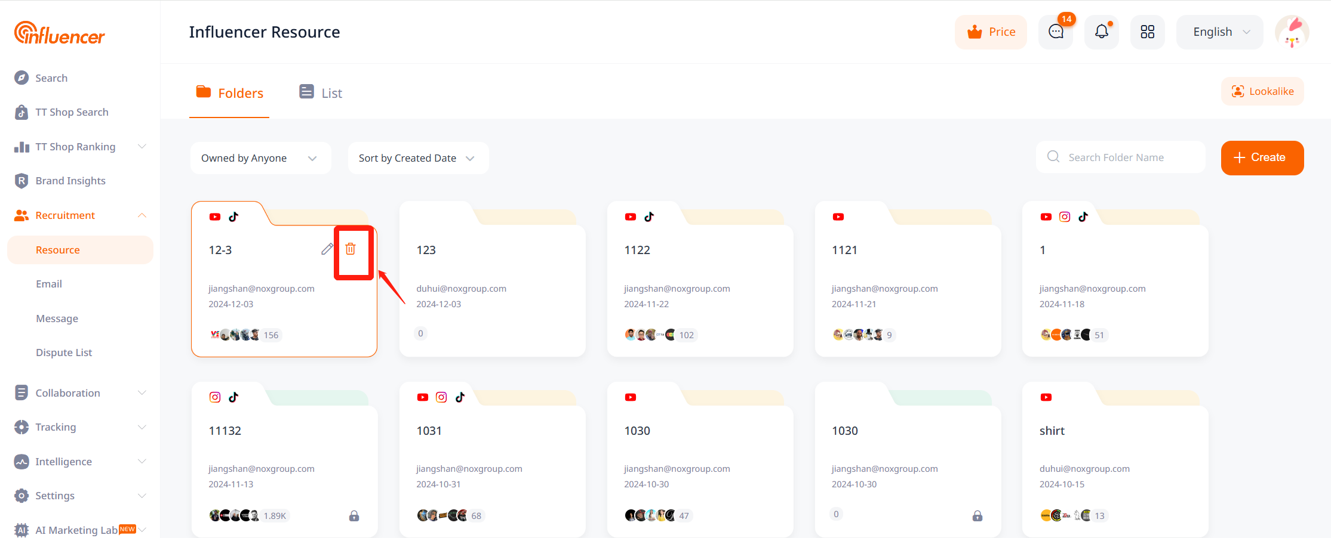Open the Sort by Created Date dropdown
Image resolution: width=1331 pixels, height=538 pixels.
point(418,158)
